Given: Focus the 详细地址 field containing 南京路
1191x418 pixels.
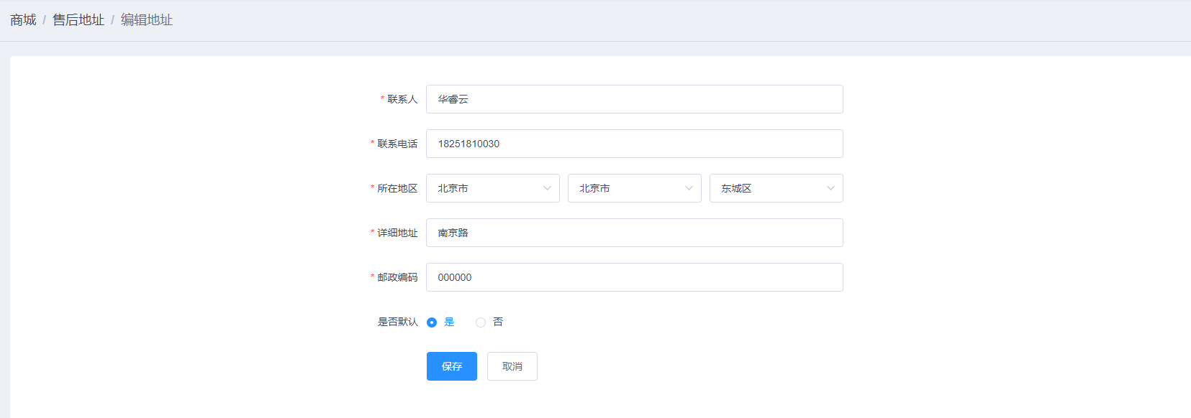Looking at the screenshot, I should click(634, 233).
